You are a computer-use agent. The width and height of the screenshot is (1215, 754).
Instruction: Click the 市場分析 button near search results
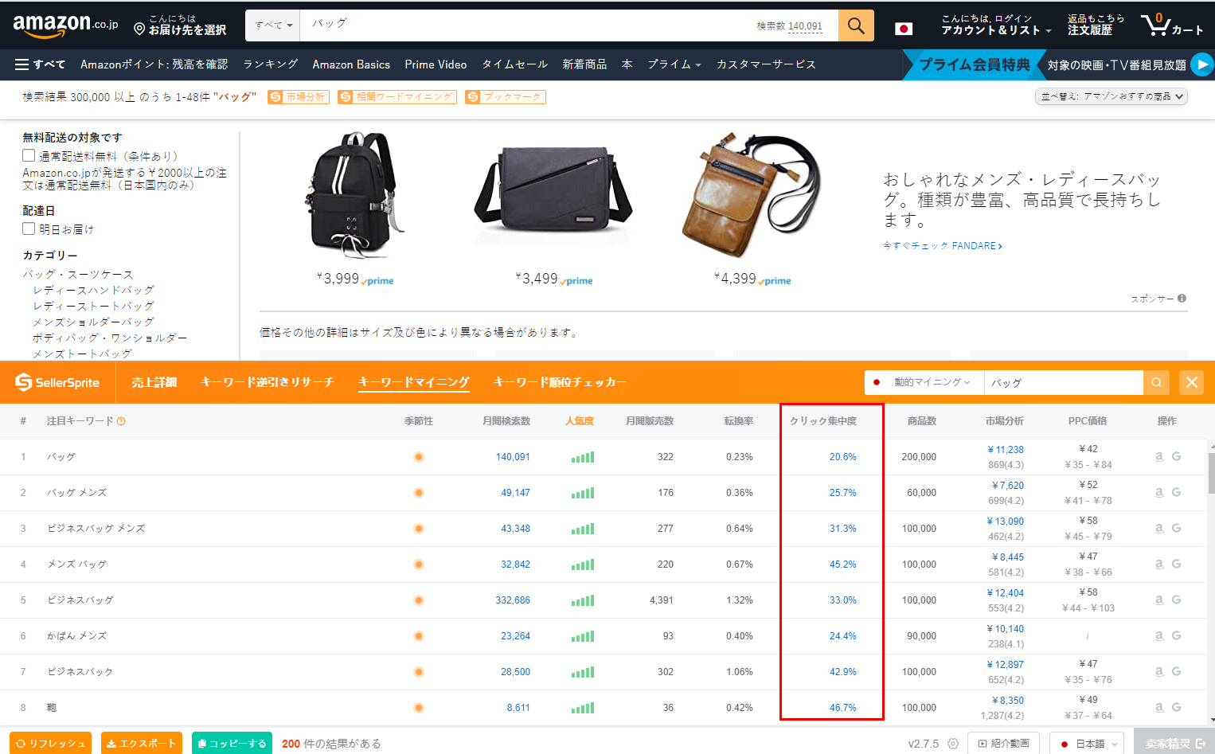pyautogui.click(x=298, y=97)
